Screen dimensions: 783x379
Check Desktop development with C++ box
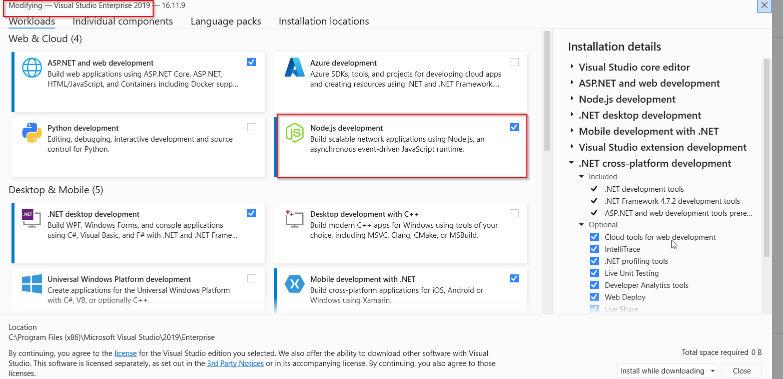514,213
